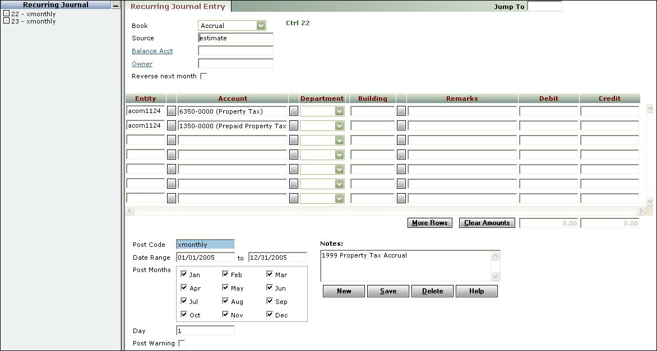Open the Entity lookup on the second row

[x=171, y=125]
